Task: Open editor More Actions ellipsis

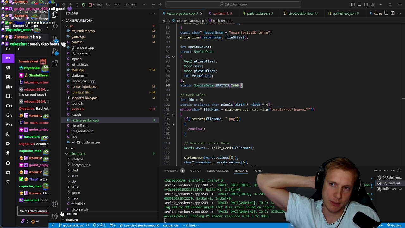Action: tap(399, 13)
